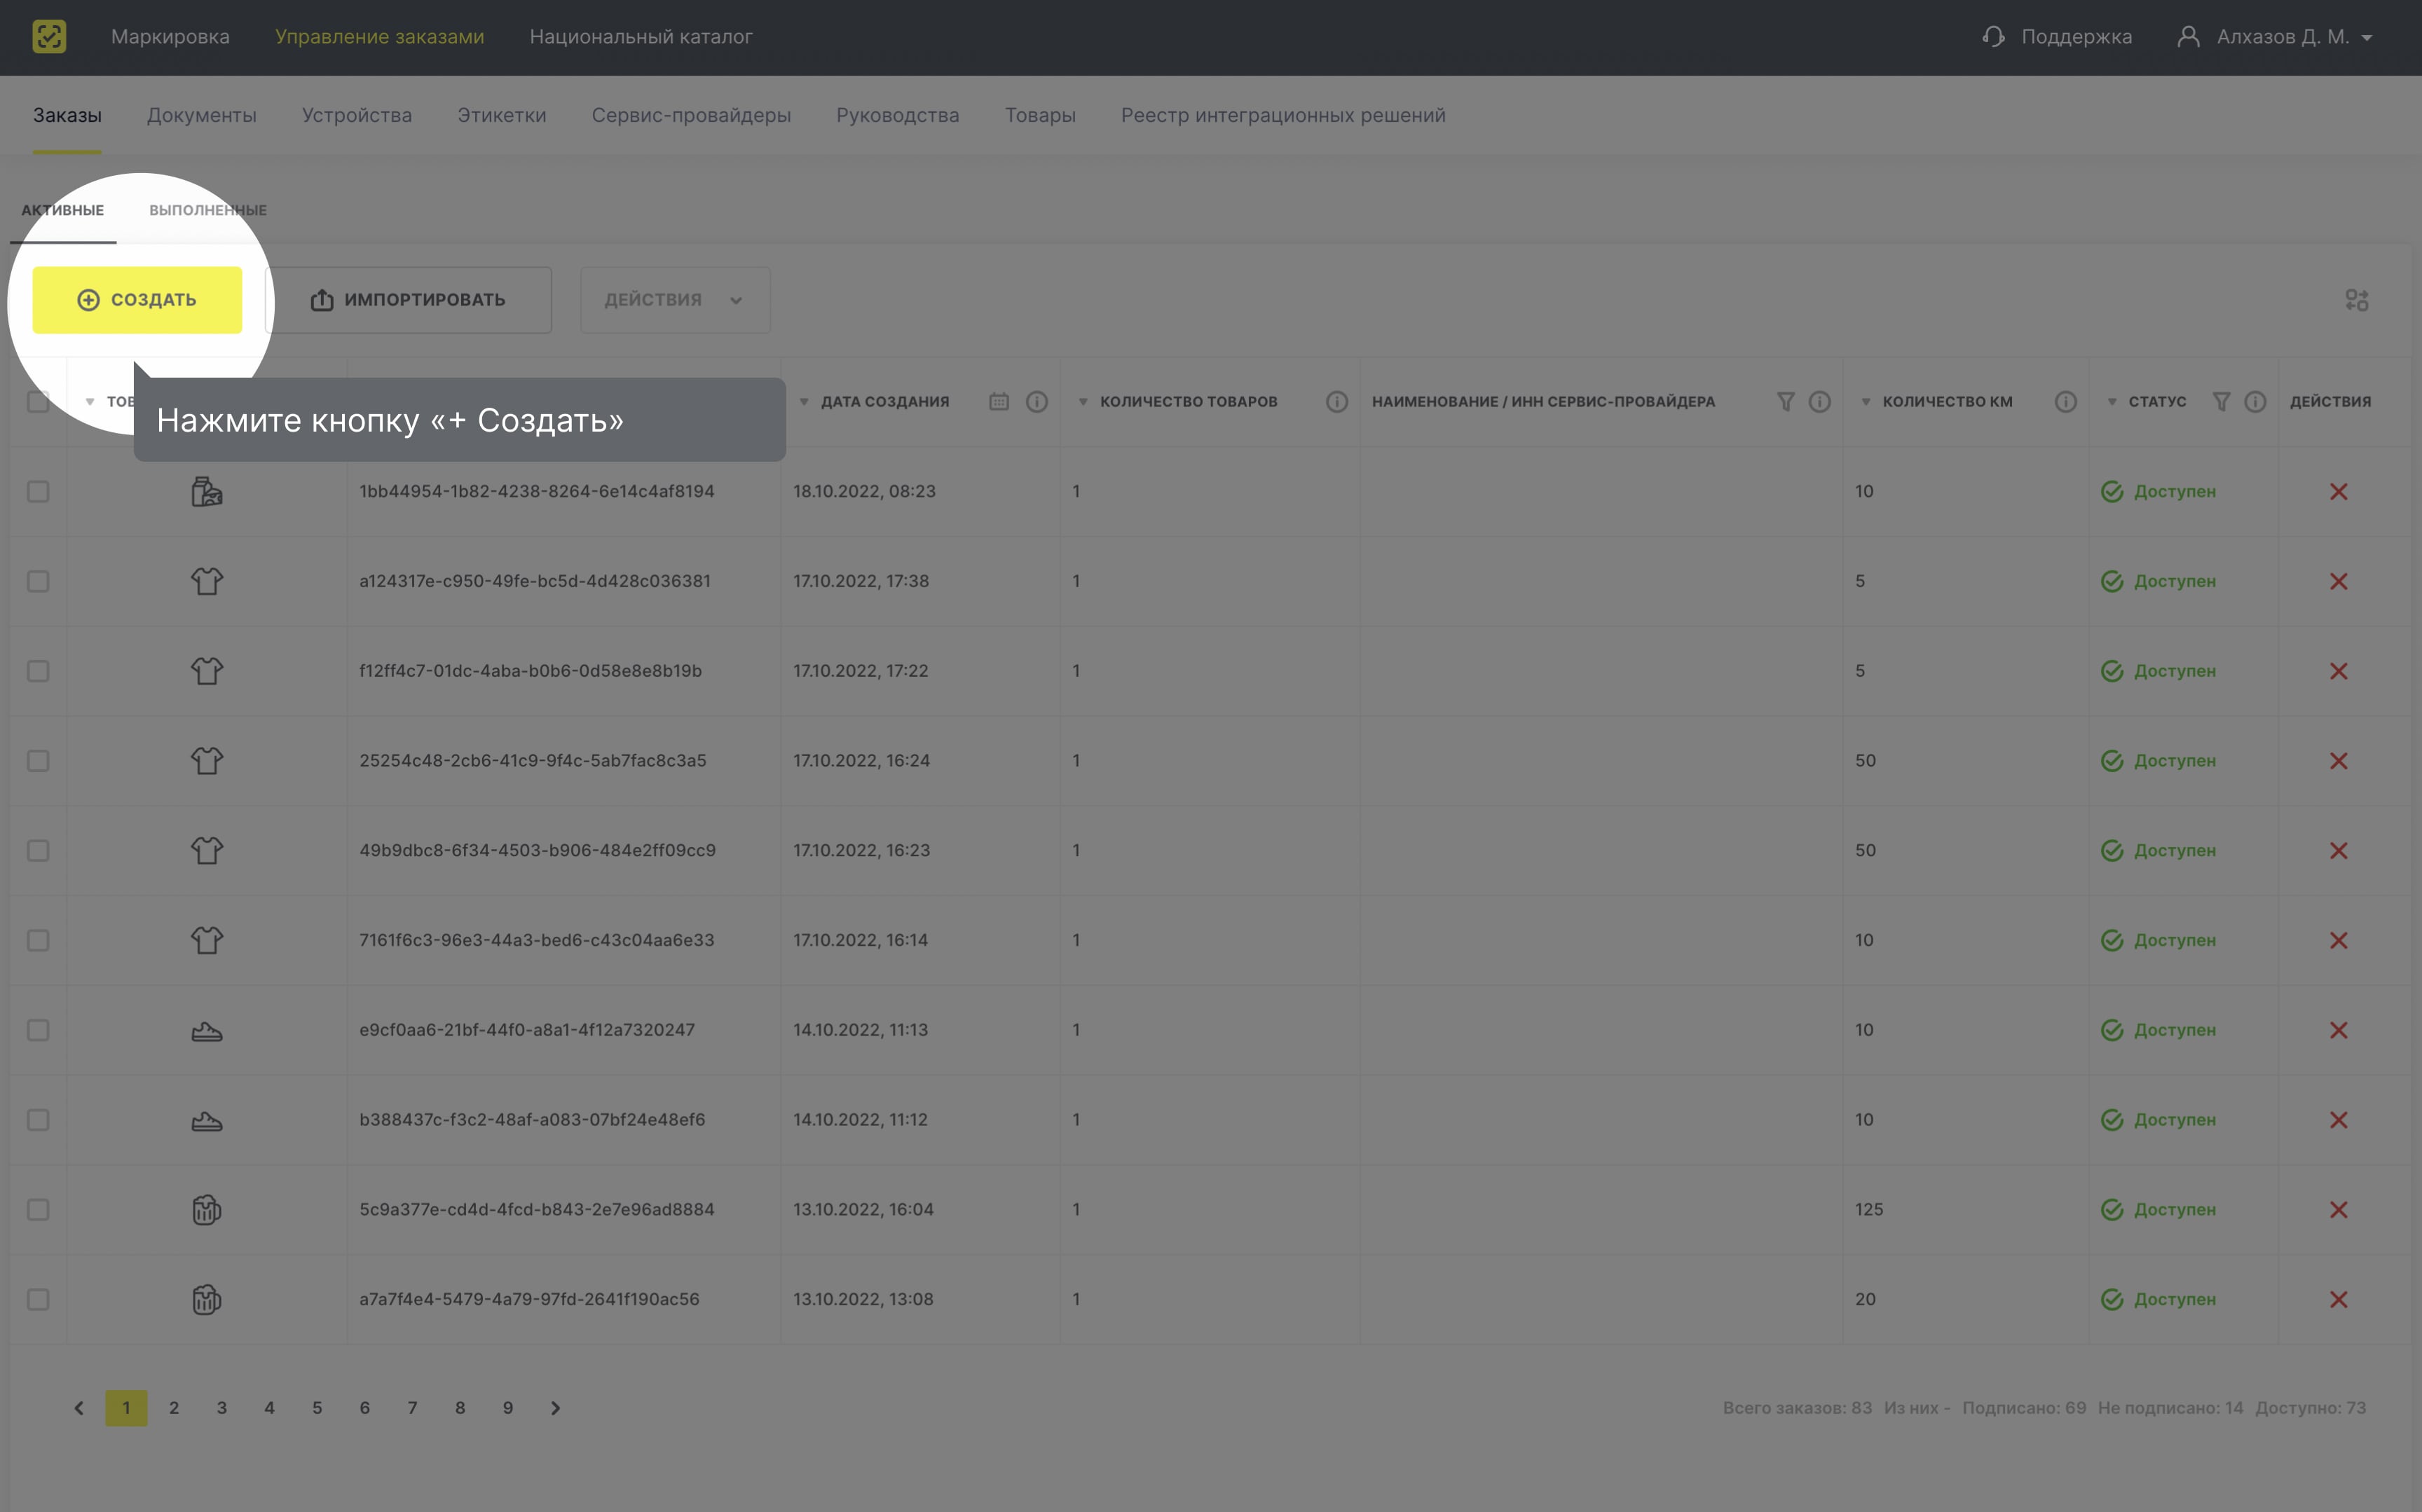2422x1512 pixels.
Task: Delete order 49b9dbc8 with red cross
Action: [2338, 851]
